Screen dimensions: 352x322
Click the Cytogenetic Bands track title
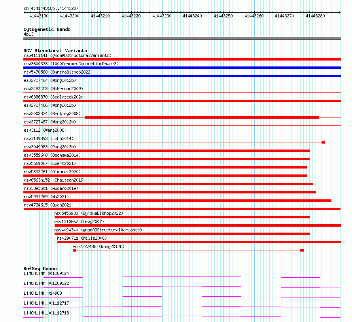[x=47, y=29]
